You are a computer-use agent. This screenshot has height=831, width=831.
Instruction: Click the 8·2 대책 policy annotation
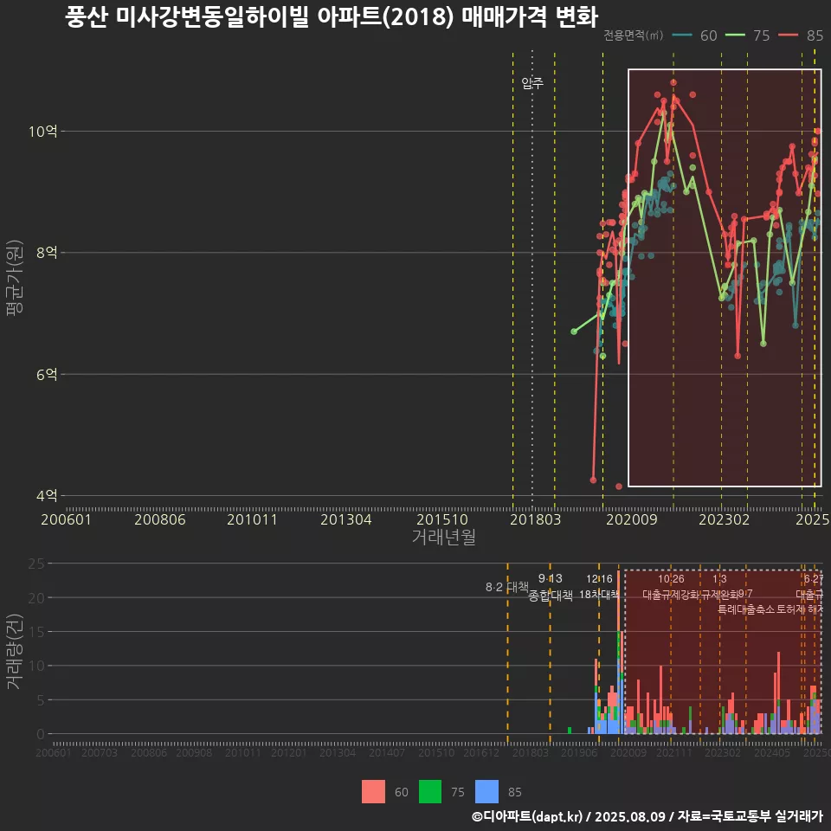click(x=507, y=587)
